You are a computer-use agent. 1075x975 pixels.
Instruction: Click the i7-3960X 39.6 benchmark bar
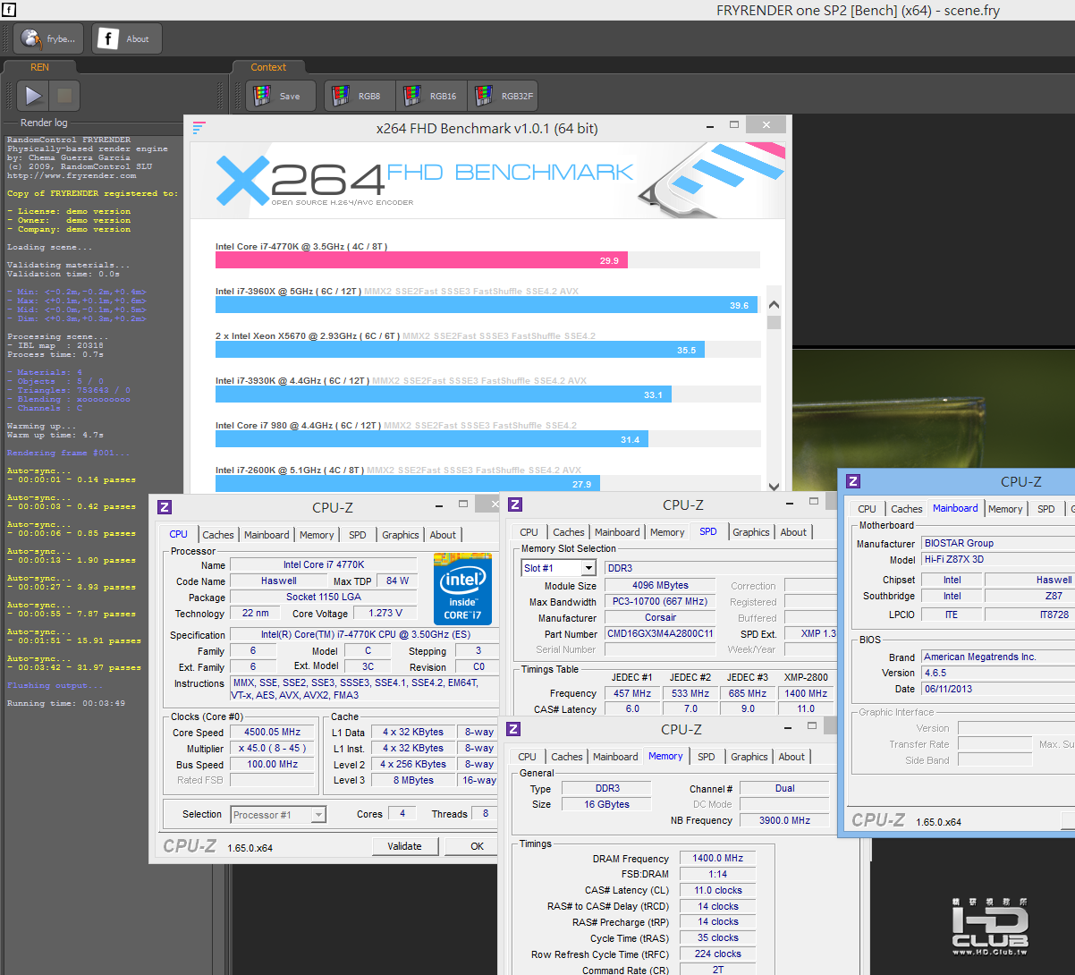pos(486,305)
